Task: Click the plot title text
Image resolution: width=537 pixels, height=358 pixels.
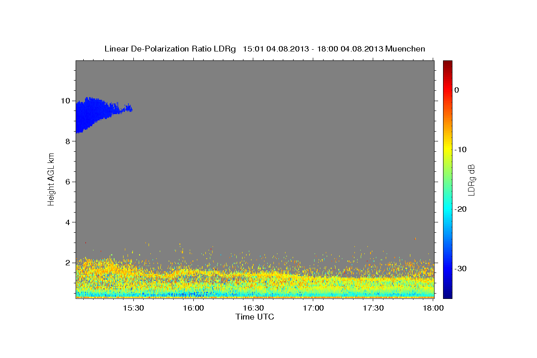Action: (x=264, y=49)
